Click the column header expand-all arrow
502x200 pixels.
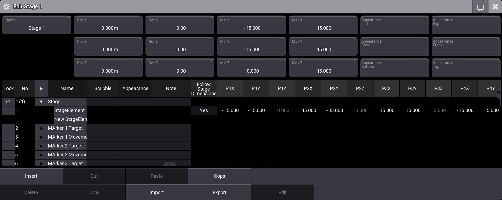[x=41, y=88]
